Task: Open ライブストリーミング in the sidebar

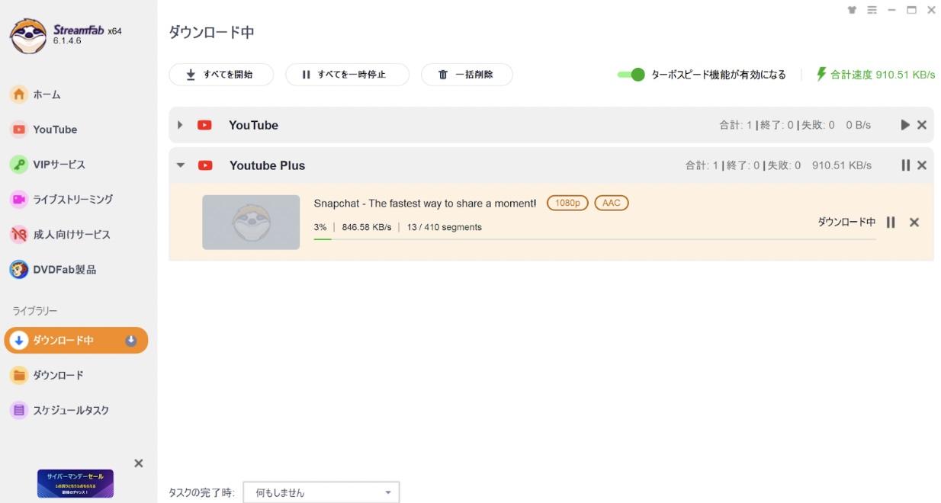Action: pos(72,199)
